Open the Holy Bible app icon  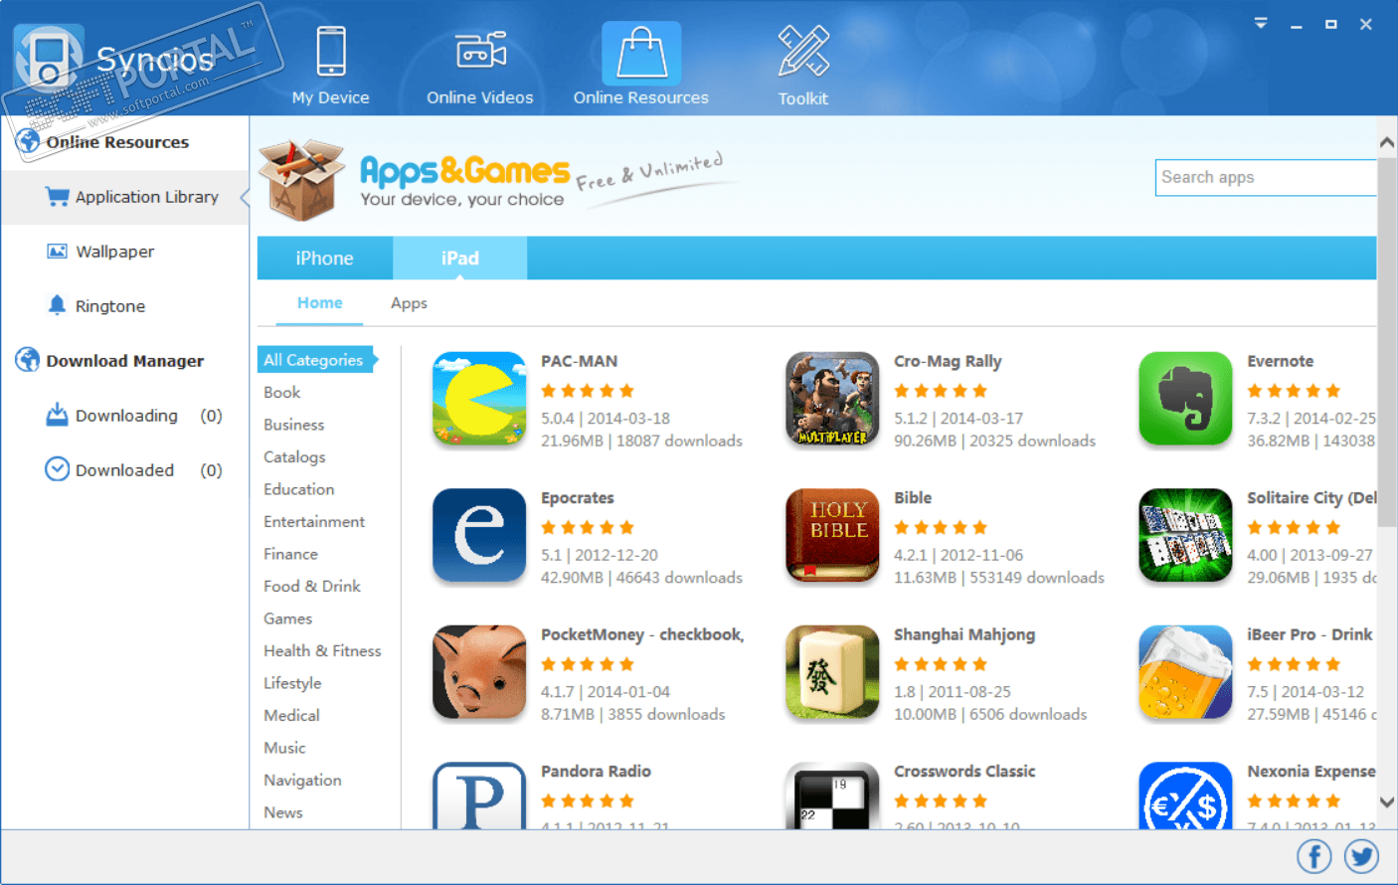pos(832,535)
